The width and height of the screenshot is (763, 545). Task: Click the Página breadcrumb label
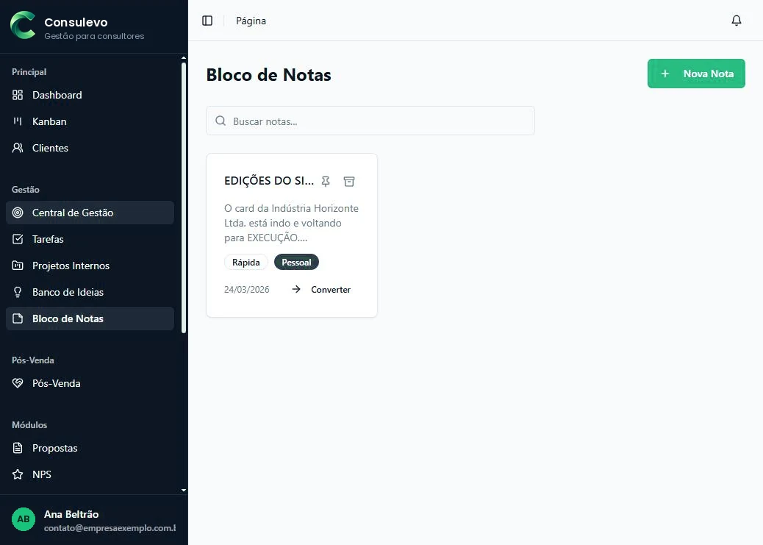click(251, 21)
